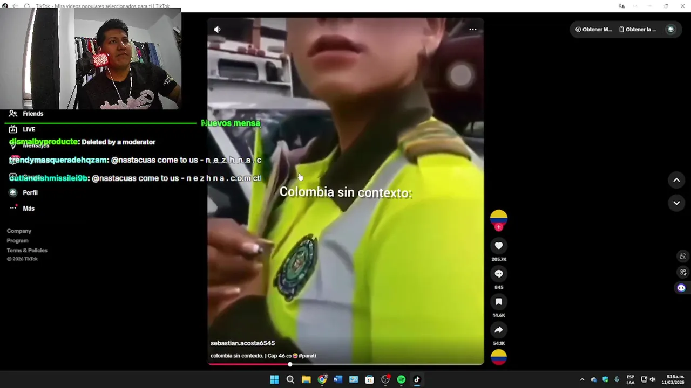This screenshot has height=388, width=691.
Task: Open Windows taskbar search
Action: pyautogui.click(x=290, y=379)
